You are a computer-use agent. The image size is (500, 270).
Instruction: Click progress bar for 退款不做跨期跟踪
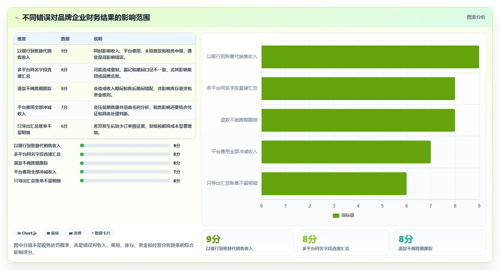(x=125, y=163)
